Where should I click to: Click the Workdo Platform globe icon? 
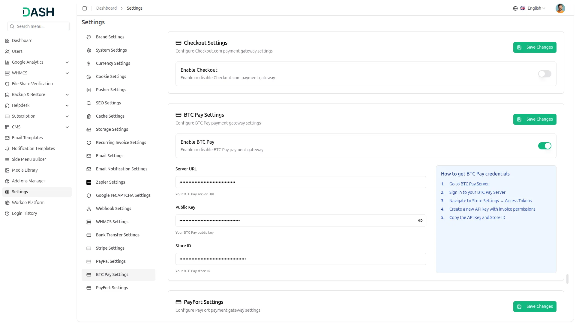[x=7, y=203]
